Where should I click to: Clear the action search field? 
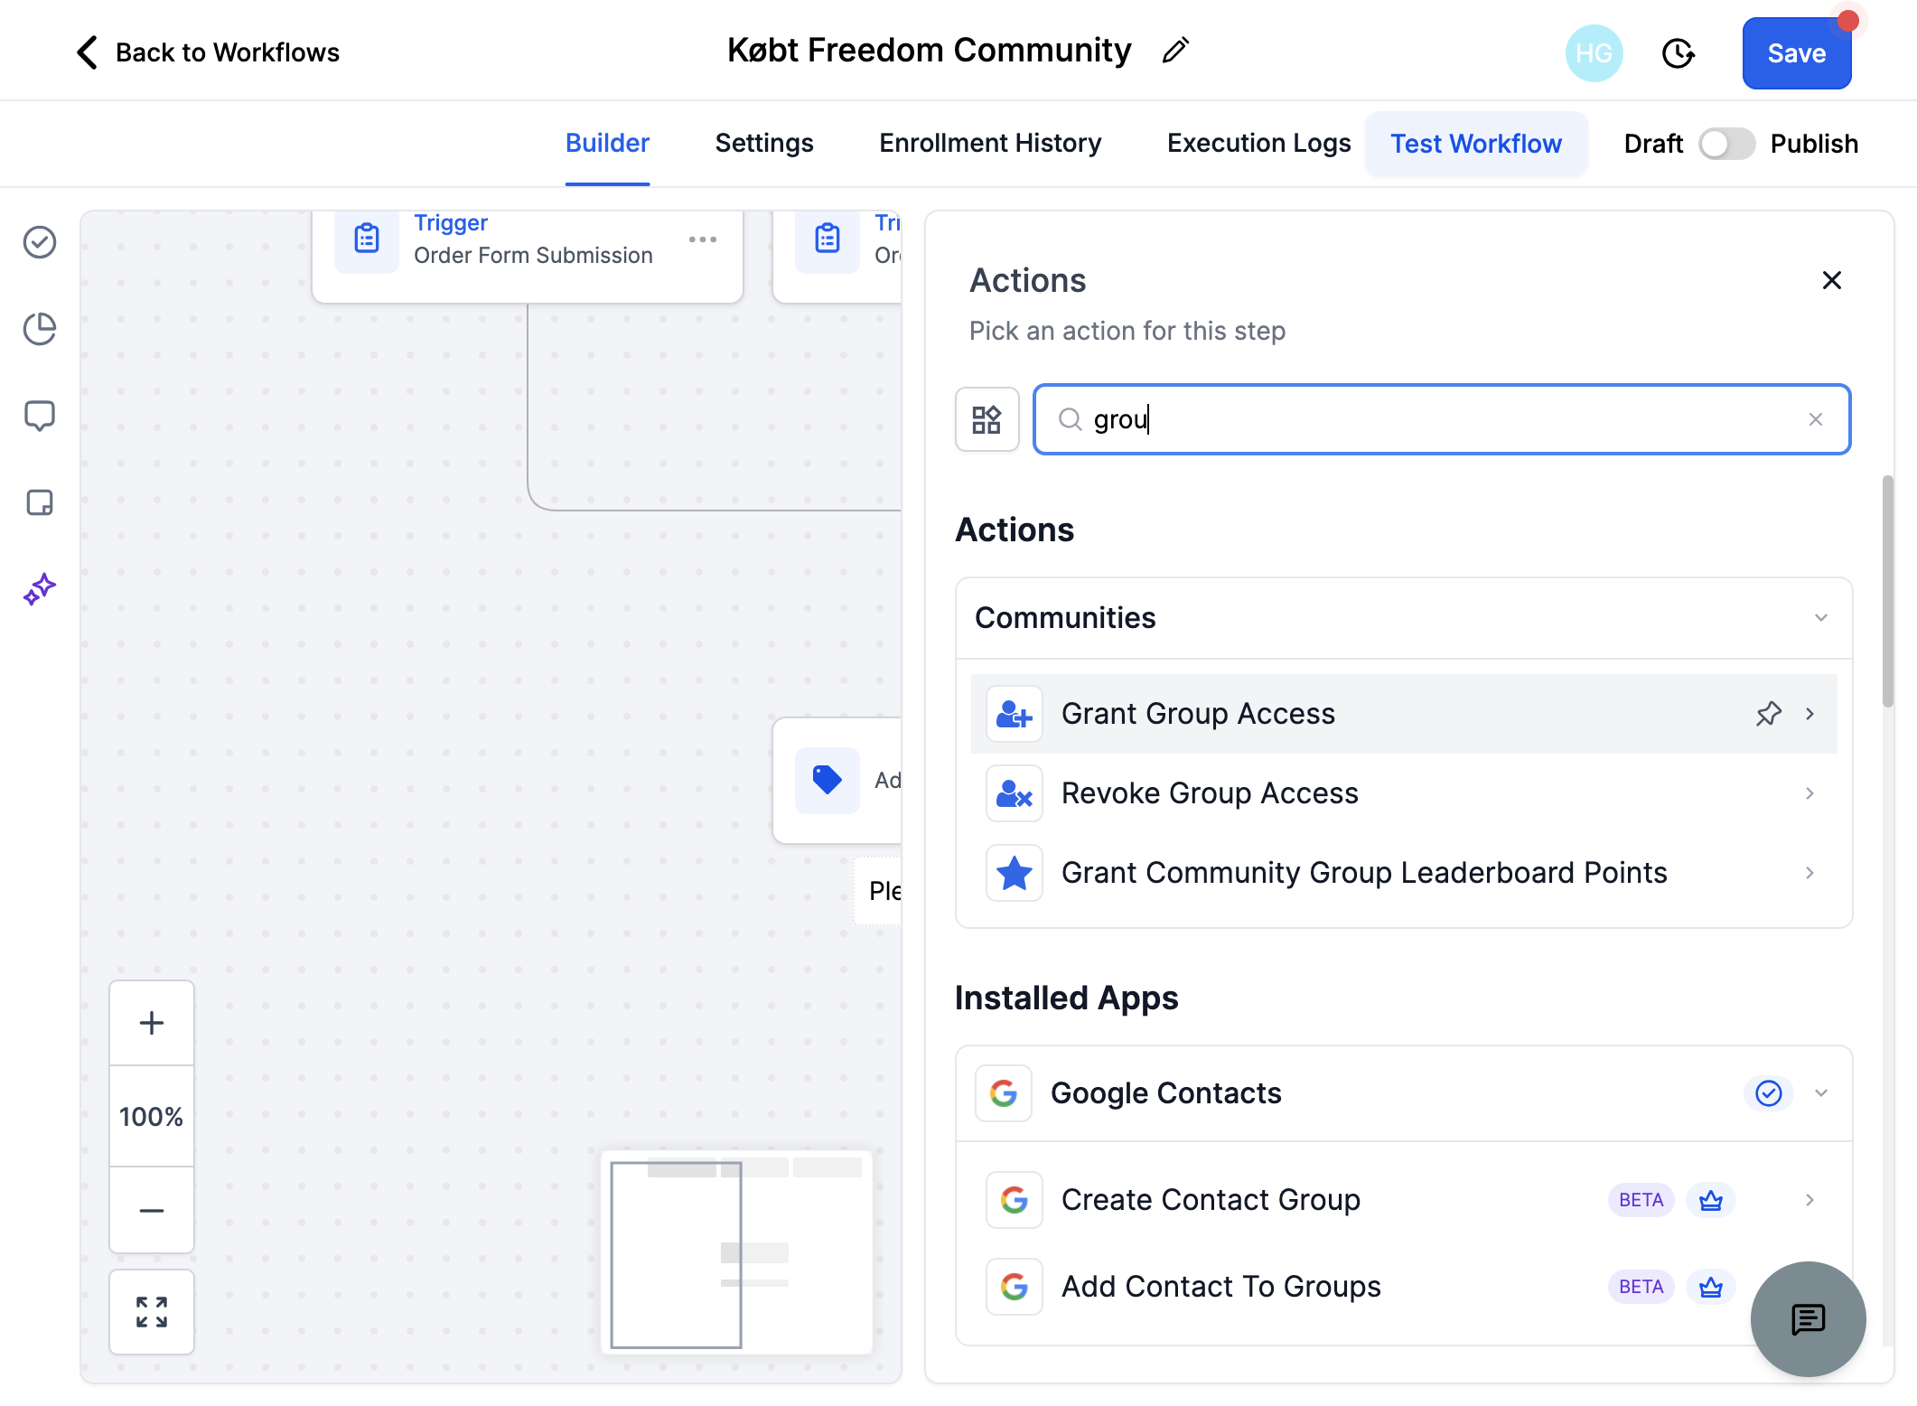click(x=1816, y=419)
